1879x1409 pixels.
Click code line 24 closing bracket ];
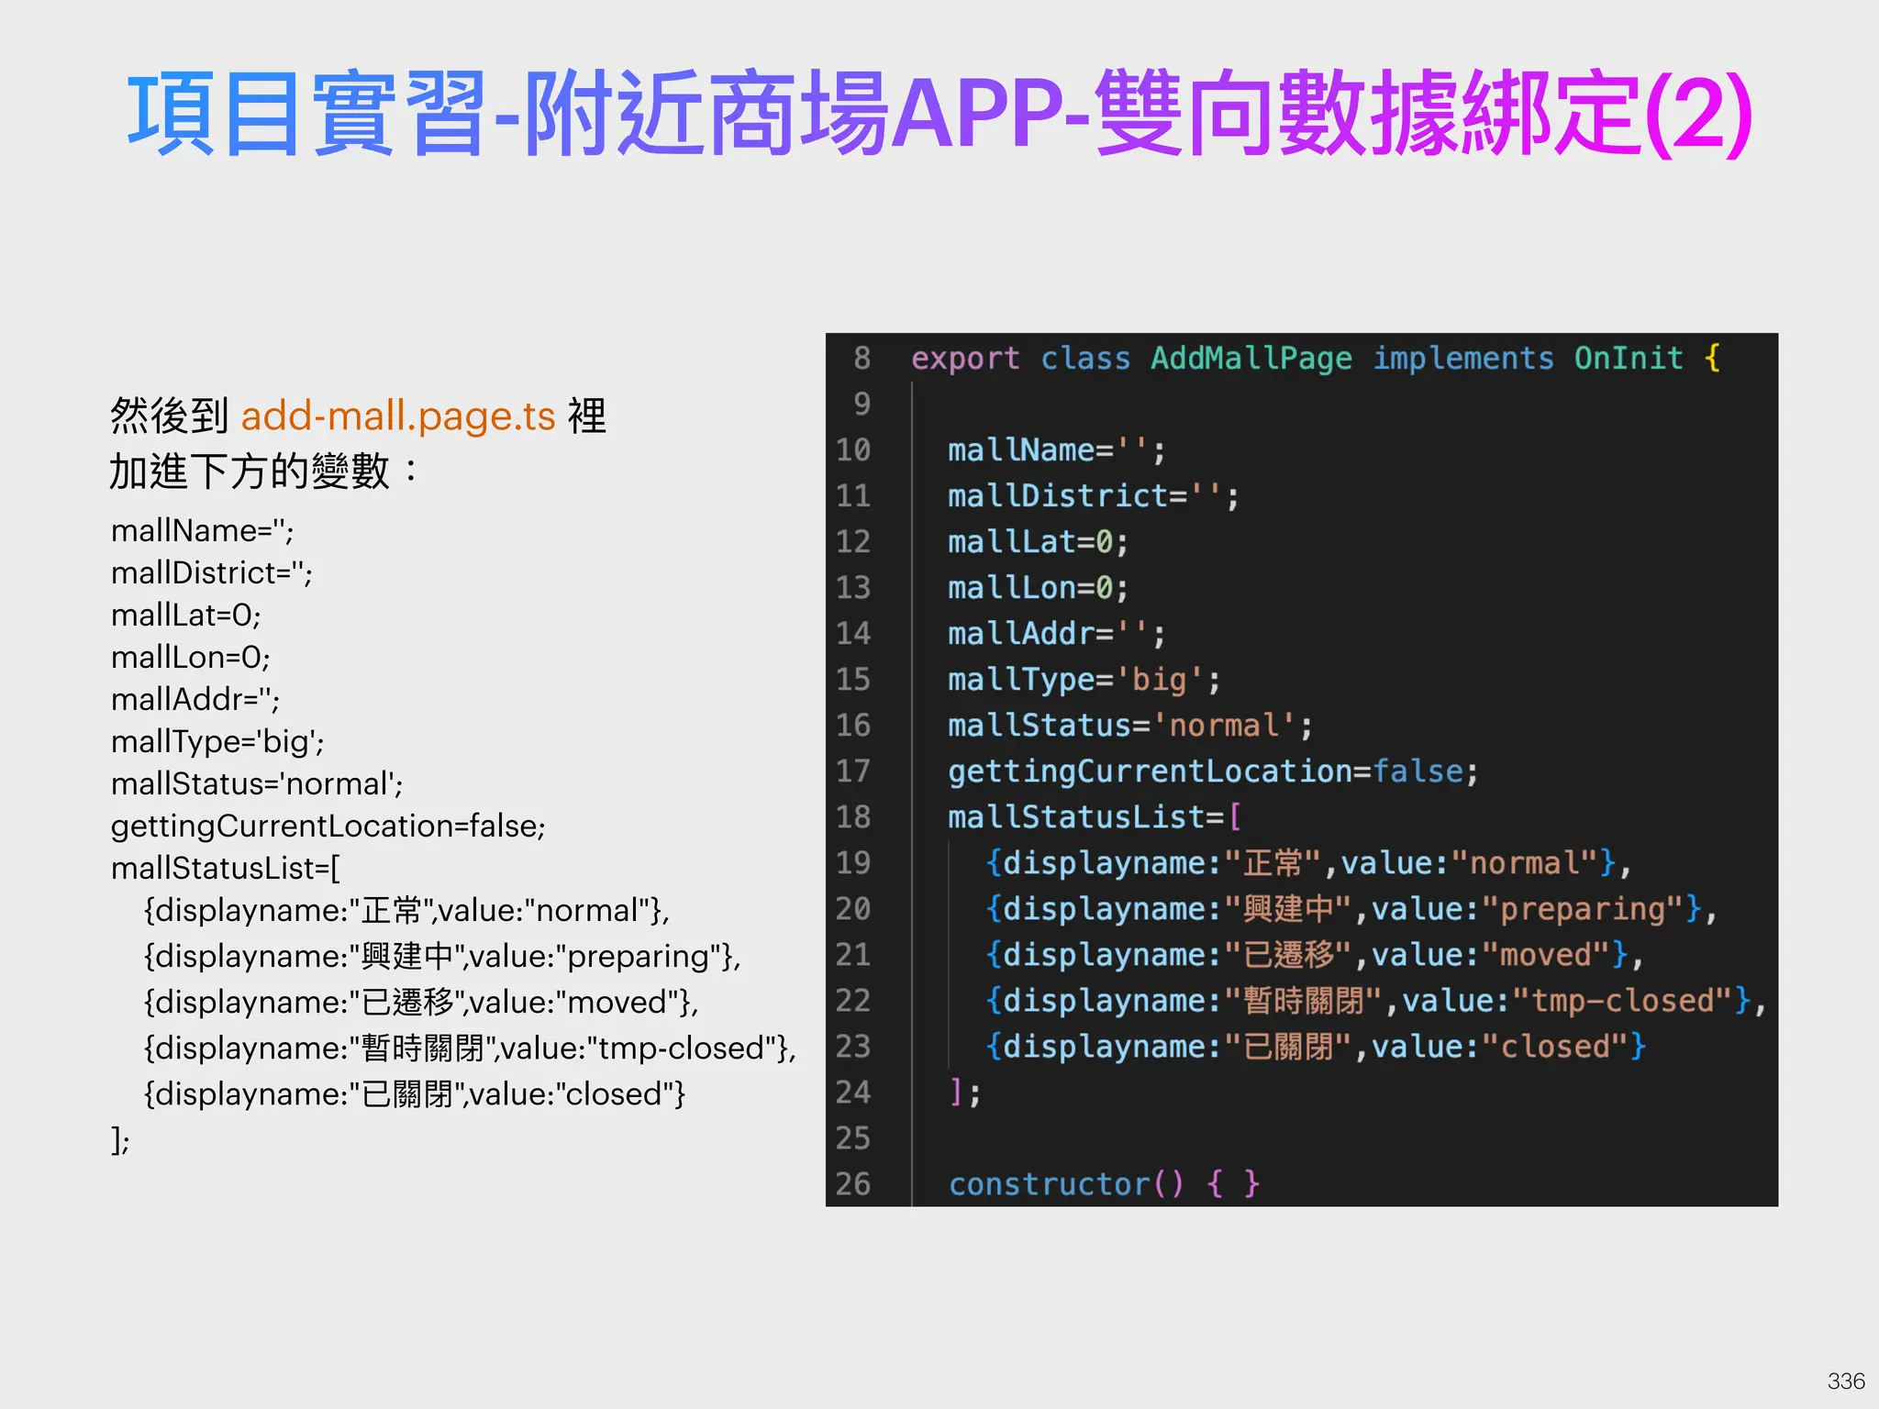tap(965, 1093)
